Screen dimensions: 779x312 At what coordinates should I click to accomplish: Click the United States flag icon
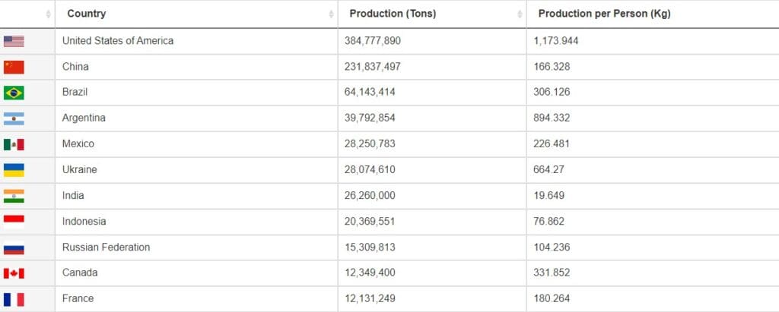pos(14,41)
